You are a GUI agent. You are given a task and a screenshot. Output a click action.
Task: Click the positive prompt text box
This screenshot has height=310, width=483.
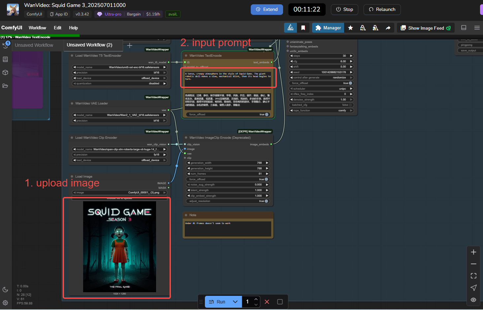pos(228,79)
